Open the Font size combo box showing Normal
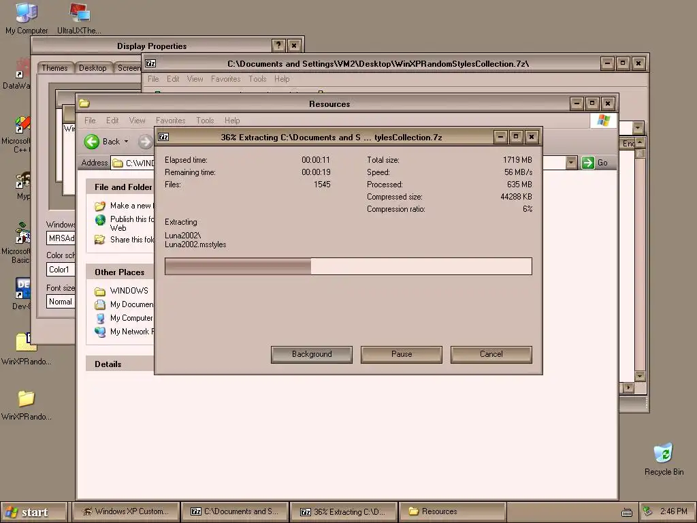Screen dimensions: 697x523 point(61,302)
